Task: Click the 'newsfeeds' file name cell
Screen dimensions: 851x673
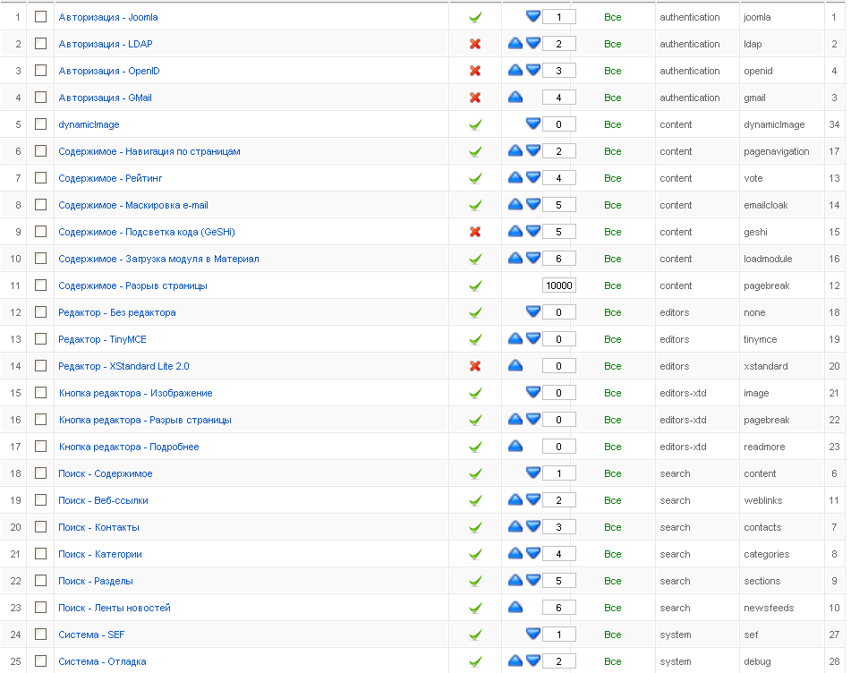Action: pyautogui.click(x=769, y=608)
